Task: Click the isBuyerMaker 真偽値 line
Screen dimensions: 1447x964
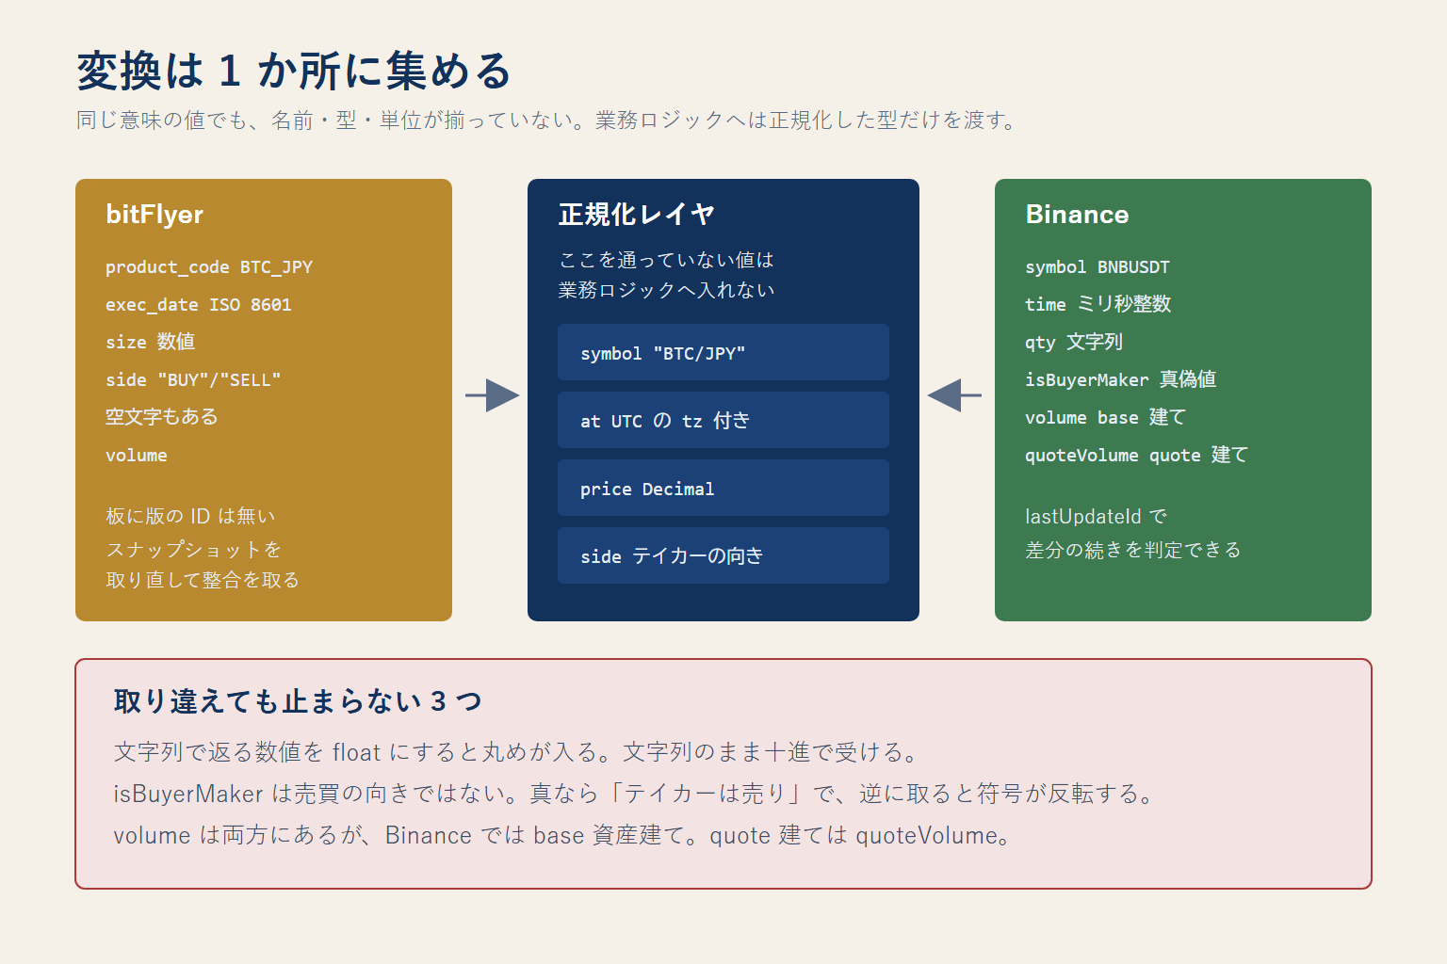Action: click(x=1121, y=379)
